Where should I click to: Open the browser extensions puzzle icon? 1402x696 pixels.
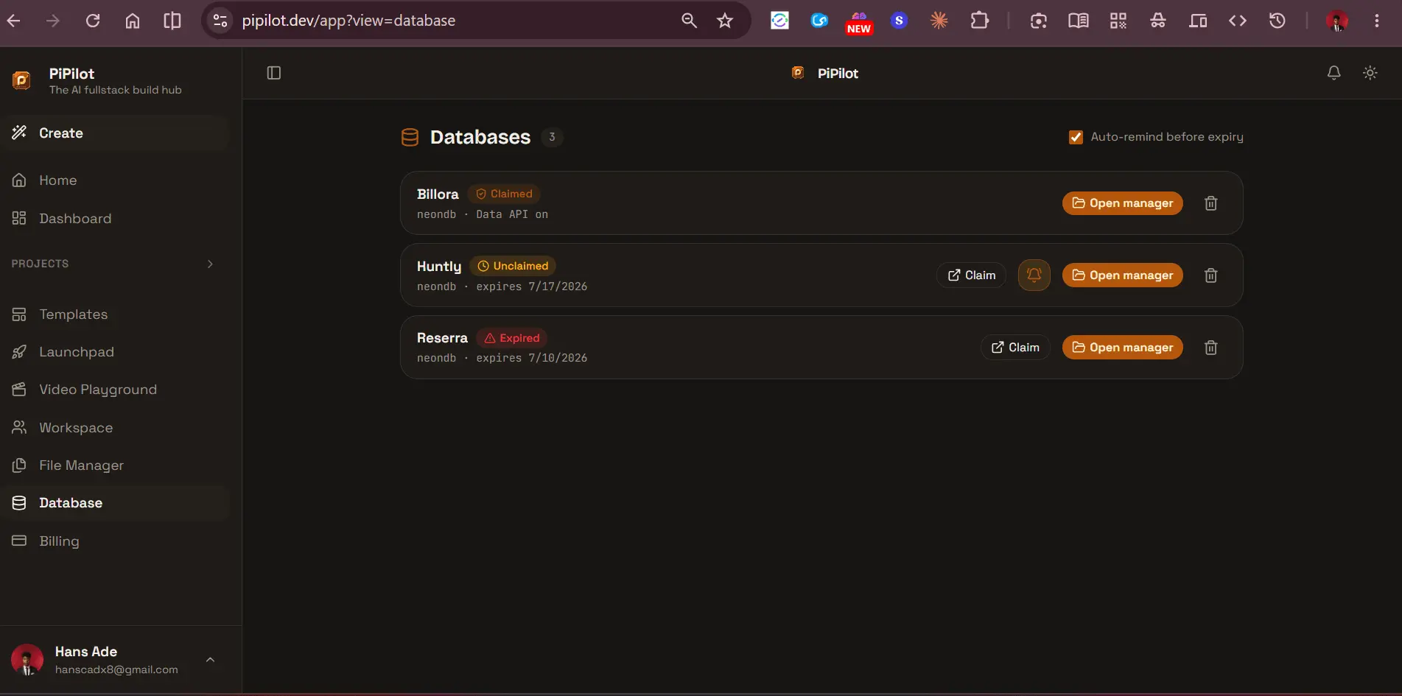pos(979,21)
